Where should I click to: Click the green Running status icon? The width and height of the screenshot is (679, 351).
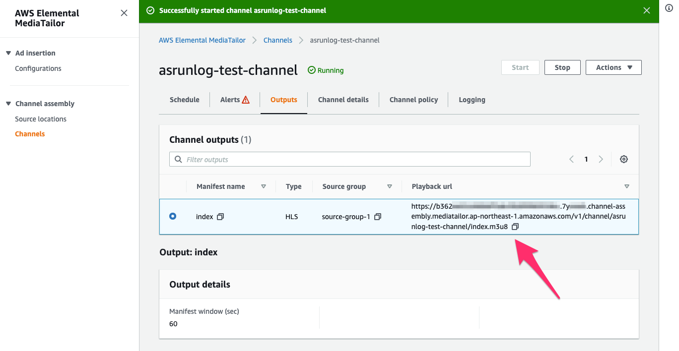(312, 70)
